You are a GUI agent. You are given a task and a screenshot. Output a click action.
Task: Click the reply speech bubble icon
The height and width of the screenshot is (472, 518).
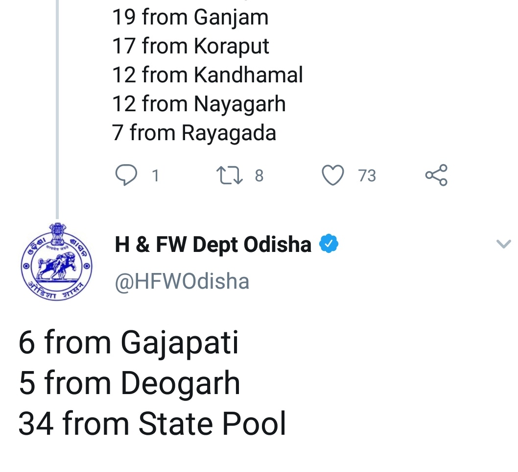(x=125, y=175)
